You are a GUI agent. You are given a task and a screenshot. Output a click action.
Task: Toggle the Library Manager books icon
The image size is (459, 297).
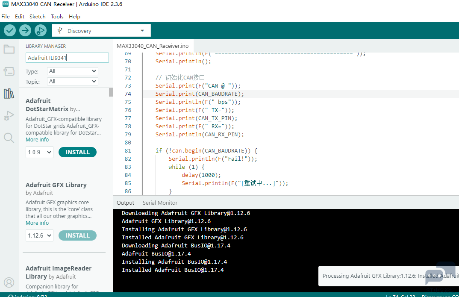coord(9,94)
